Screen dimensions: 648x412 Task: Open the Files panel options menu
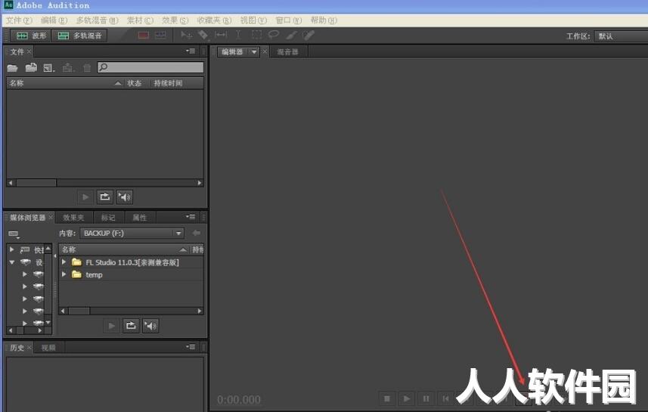[x=191, y=51]
